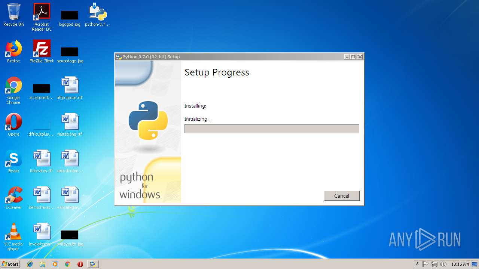Image resolution: width=479 pixels, height=269 pixels.
Task: Open the volume speaker tray icon
Action: [443, 264]
